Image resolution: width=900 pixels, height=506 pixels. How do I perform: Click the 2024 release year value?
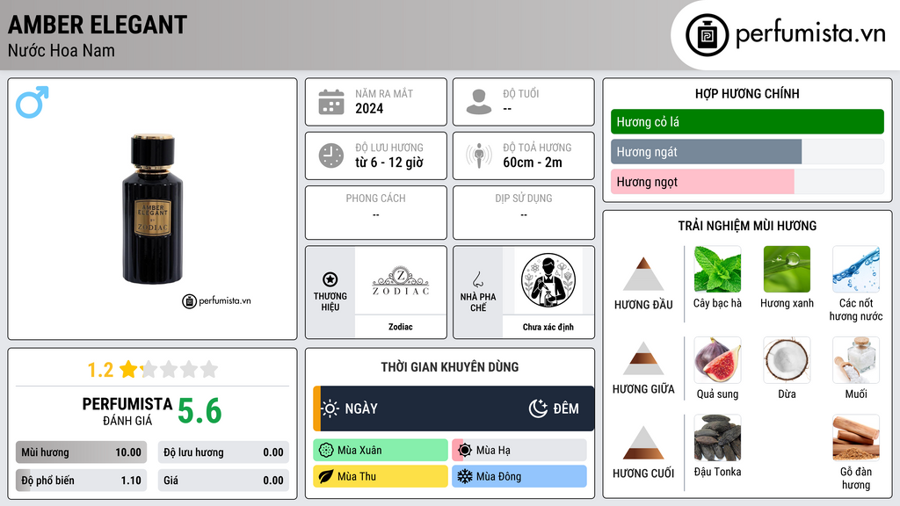pyautogui.click(x=369, y=108)
